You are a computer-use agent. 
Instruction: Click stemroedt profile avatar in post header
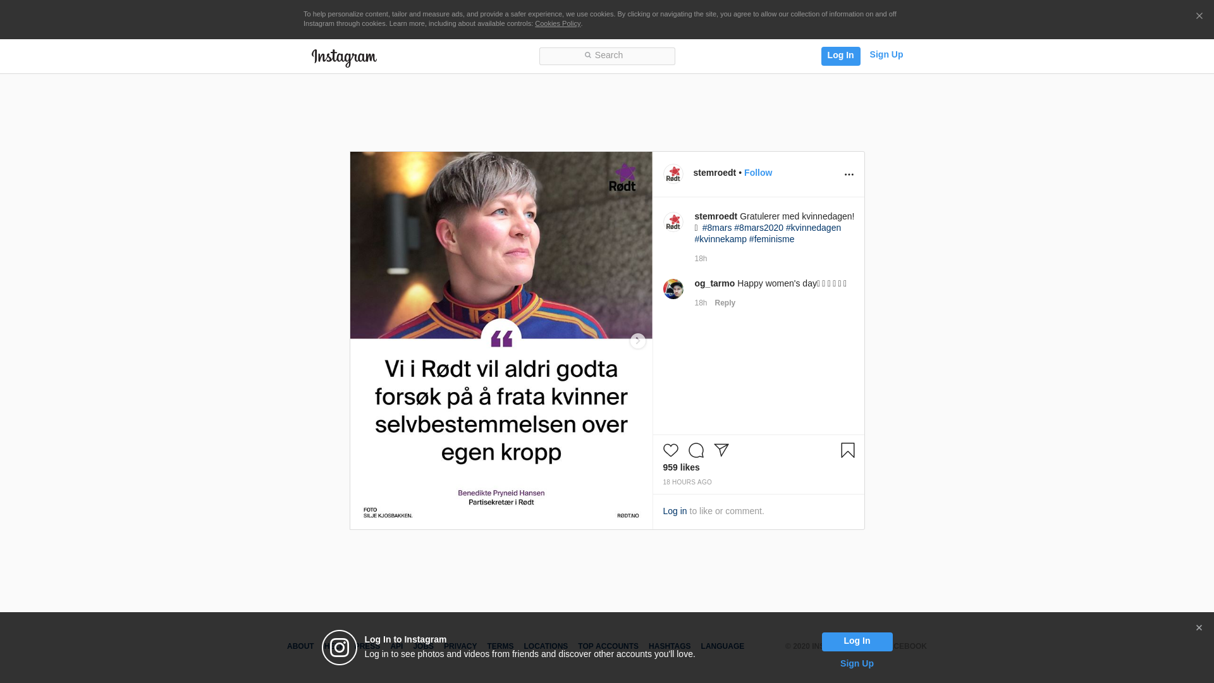pyautogui.click(x=673, y=174)
